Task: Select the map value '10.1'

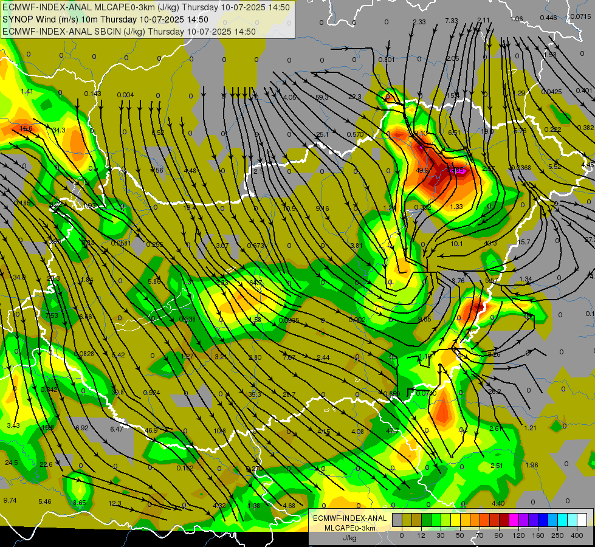Action: 456,243
